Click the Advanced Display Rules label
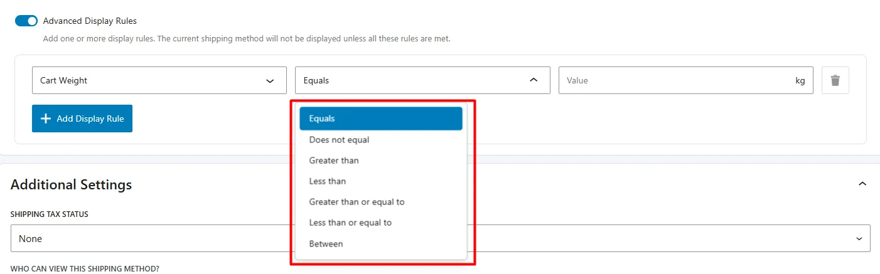The image size is (880, 274). pyautogui.click(x=90, y=21)
